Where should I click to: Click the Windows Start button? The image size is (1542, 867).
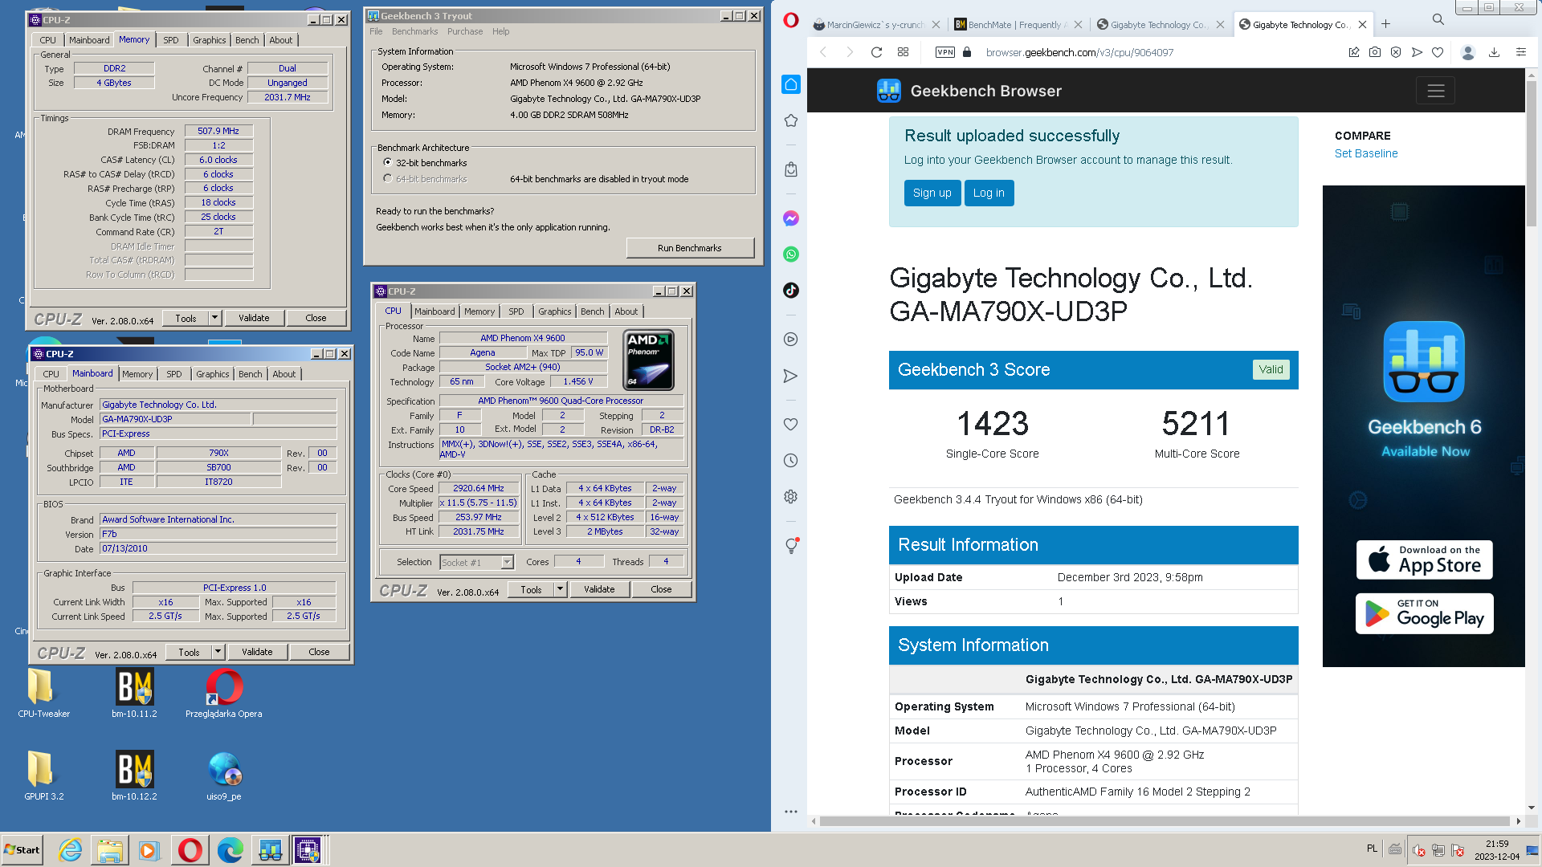point(22,850)
